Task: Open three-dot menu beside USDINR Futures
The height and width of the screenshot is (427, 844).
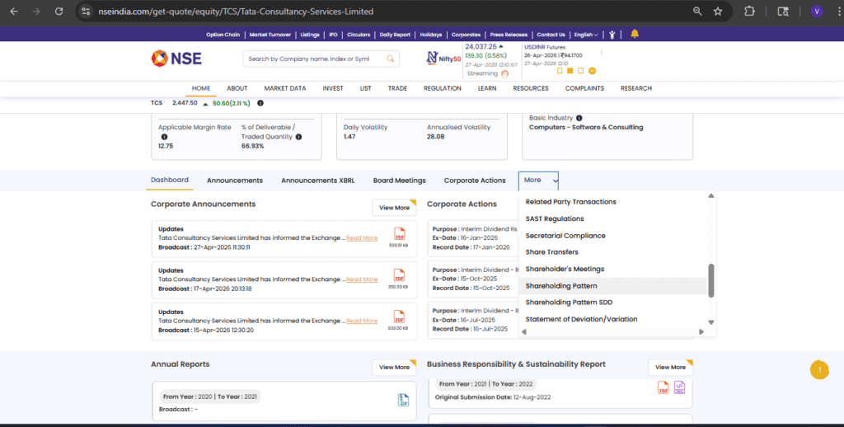Action: [601, 53]
